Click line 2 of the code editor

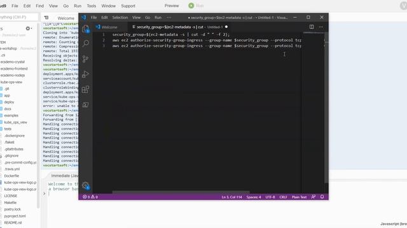(x=207, y=40)
